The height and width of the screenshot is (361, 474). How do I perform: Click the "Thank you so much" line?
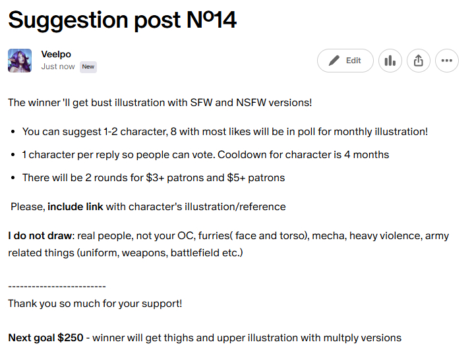(x=95, y=303)
